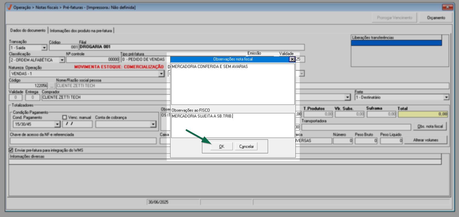
Task: Click the Entrega days field
Action: [33, 97]
